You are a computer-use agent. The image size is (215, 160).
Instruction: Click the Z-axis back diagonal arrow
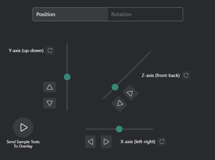(x=130, y=93)
